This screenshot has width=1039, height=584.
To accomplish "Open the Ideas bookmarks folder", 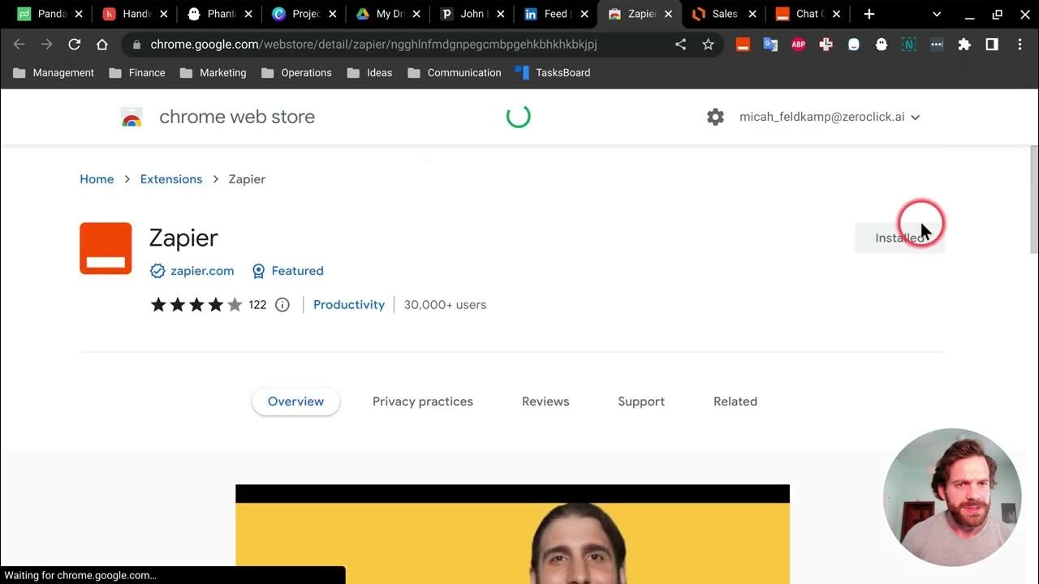I will (x=369, y=72).
